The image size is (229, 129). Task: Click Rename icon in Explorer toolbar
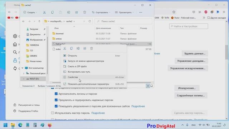68,13
